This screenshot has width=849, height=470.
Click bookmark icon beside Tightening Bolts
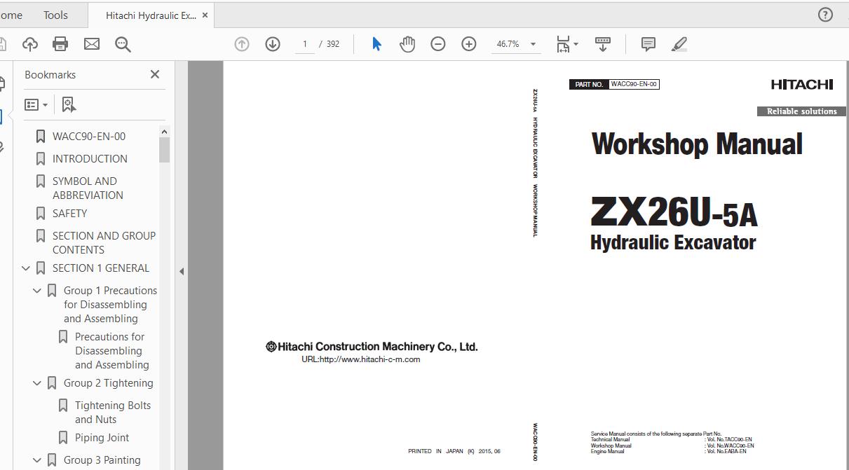63,405
